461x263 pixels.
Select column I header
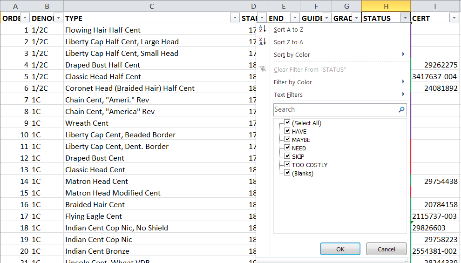(435, 6)
